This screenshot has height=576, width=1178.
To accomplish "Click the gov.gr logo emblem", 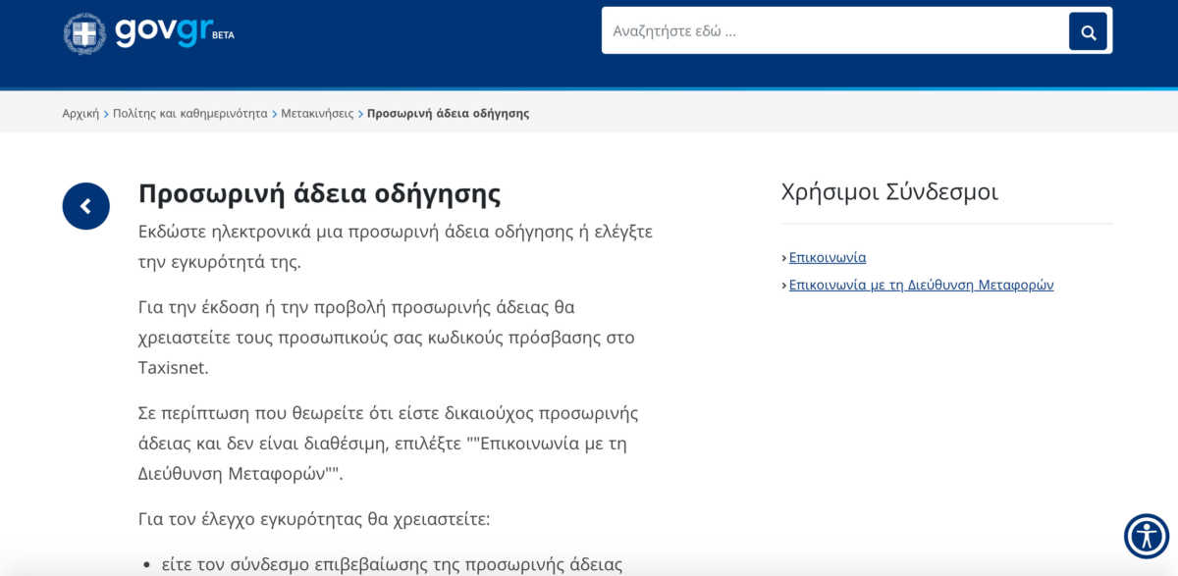I will coord(84,33).
